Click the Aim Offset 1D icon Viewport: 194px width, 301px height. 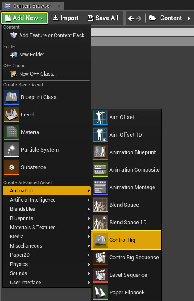100,135
